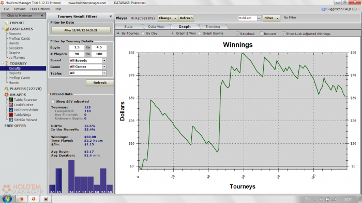Open the Table Scanner app icon
This screenshot has height=203, width=362.
(x=11, y=100)
